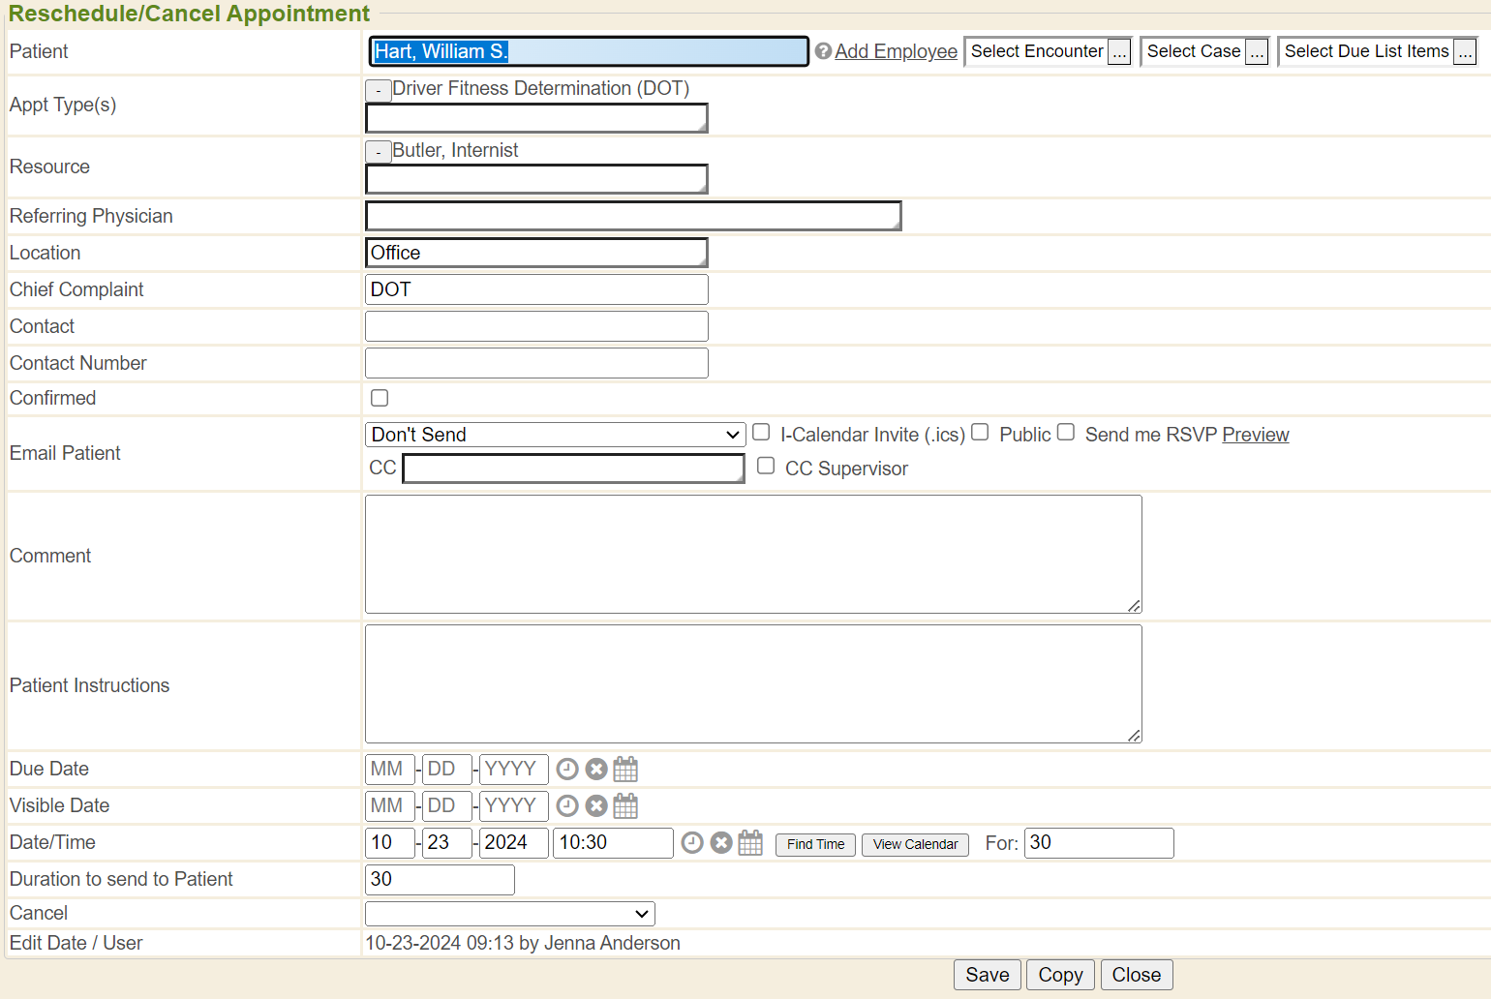Viewport: 1491px width, 999px height.
Task: Click the Find Time button
Action: pyautogui.click(x=815, y=844)
